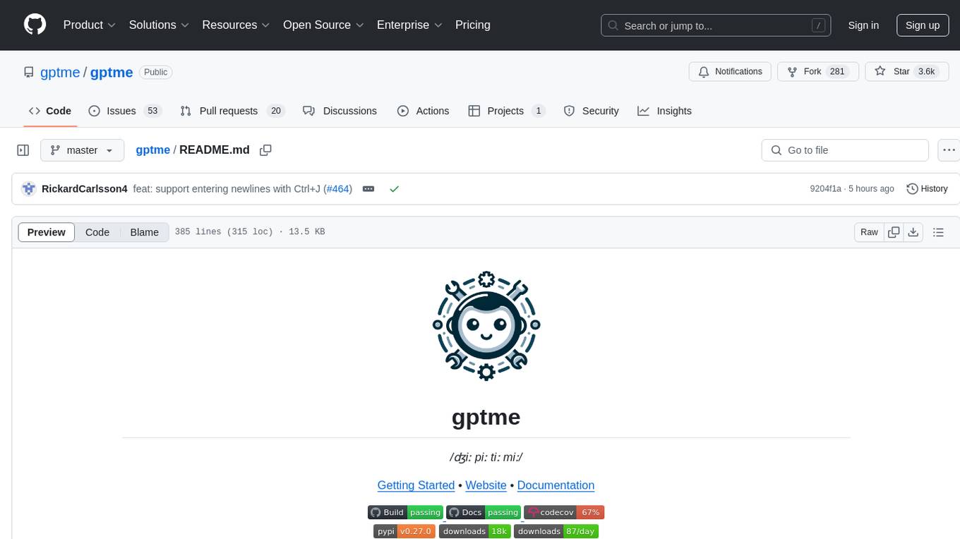960x539 pixels.
Task: Switch to the Code tab
Action: click(x=50, y=111)
